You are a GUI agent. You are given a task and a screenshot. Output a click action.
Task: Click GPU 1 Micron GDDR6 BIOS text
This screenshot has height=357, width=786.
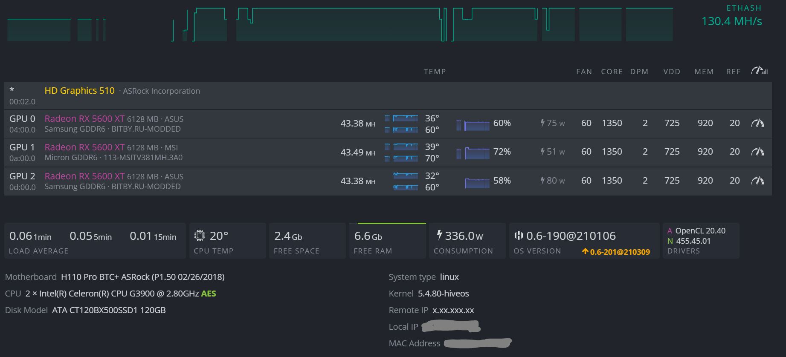[113, 158]
